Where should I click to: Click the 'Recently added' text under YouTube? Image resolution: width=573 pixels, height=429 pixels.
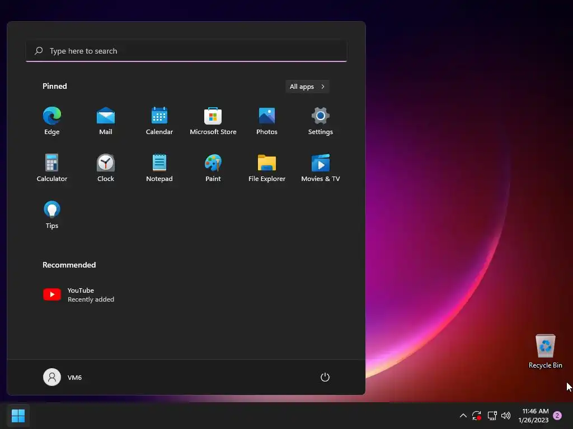(x=91, y=299)
